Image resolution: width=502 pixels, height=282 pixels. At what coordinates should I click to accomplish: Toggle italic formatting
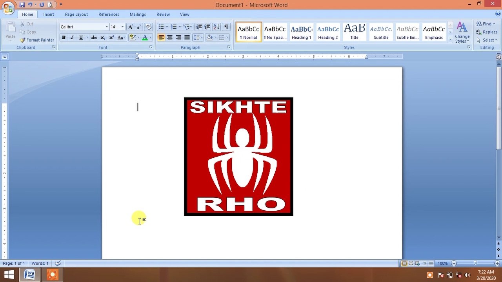[x=72, y=38]
